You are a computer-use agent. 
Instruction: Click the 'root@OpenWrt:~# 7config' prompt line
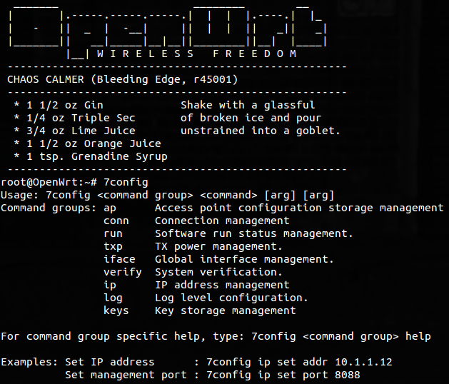[74, 183]
